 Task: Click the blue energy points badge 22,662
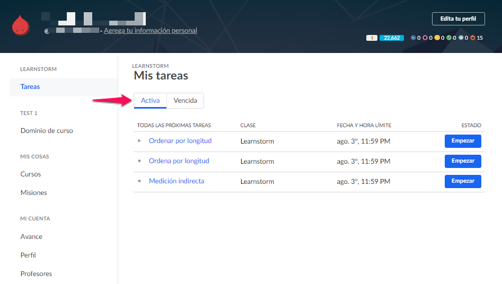pyautogui.click(x=392, y=38)
